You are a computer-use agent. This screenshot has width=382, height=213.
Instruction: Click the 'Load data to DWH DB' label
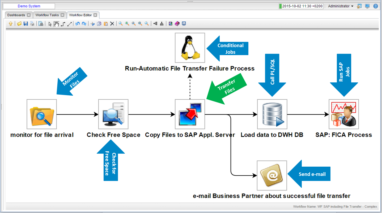[x=272, y=135]
